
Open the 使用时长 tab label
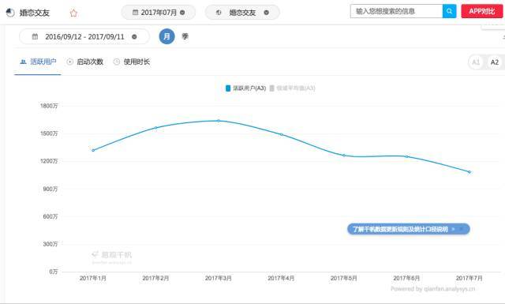click(137, 62)
